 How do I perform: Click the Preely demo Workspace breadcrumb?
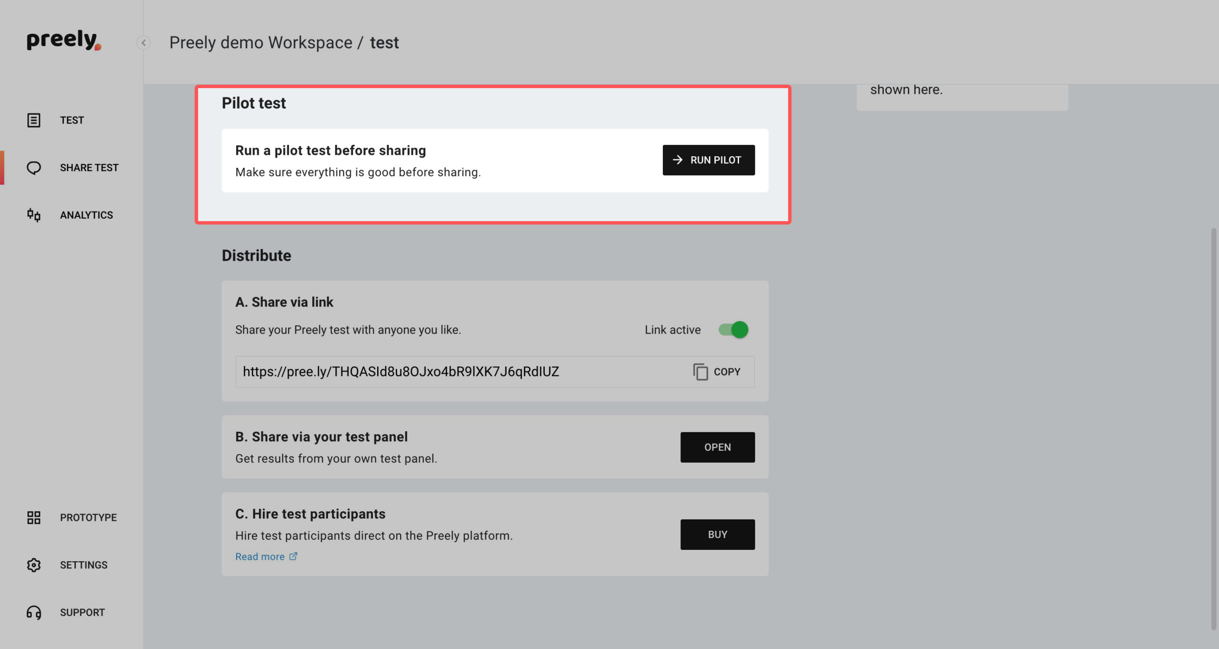point(261,43)
